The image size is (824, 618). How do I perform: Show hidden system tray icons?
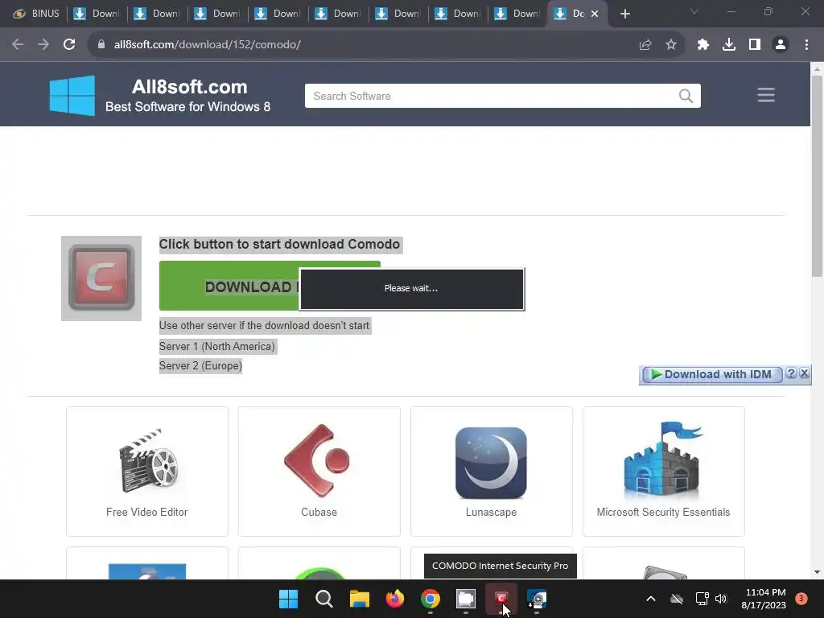(650, 599)
